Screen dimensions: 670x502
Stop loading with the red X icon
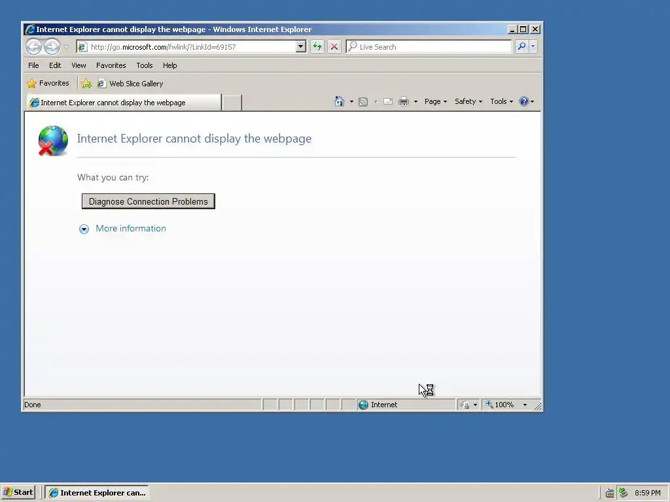[334, 46]
